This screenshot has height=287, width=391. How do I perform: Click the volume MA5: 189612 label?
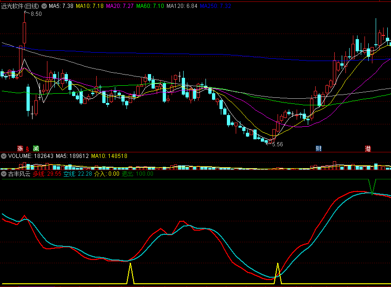(73, 156)
